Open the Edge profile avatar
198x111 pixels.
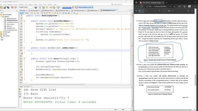[x=189, y=6]
